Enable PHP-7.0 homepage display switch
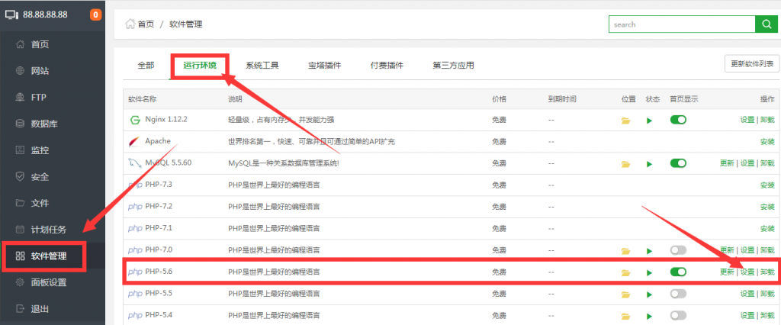The width and height of the screenshot is (781, 325). point(678,250)
